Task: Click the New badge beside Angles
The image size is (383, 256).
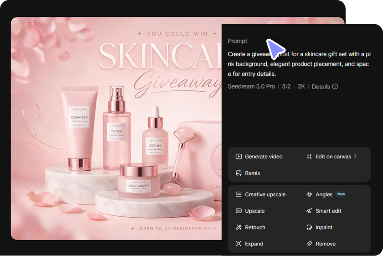Action: point(341,194)
